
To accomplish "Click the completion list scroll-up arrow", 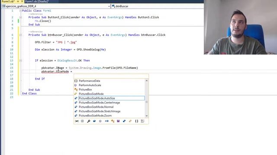I will tap(146, 81).
